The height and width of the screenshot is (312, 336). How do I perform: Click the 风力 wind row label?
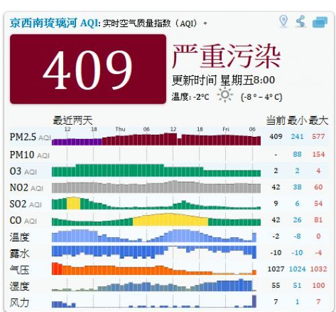coord(19,303)
